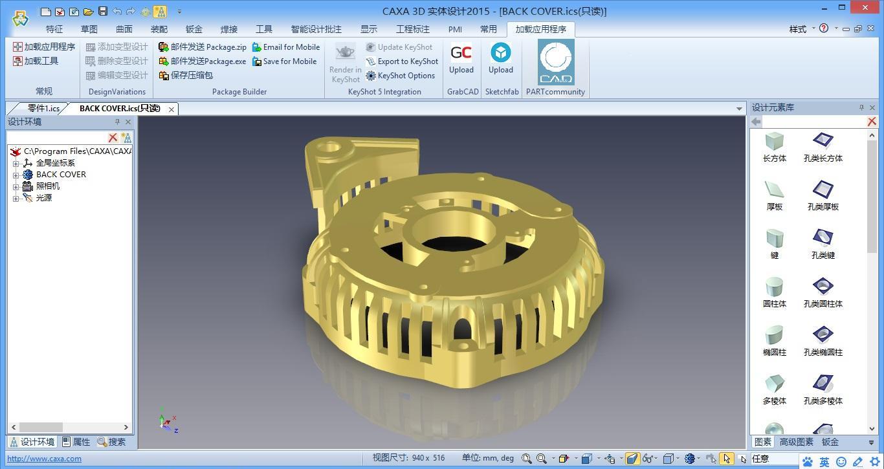Expand the 全局坐标系 tree node
884x469 pixels.
point(16,163)
